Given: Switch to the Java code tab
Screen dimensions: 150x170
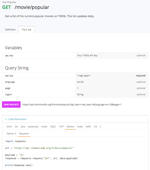Looking at the screenshot, I should [x=23, y=126].
